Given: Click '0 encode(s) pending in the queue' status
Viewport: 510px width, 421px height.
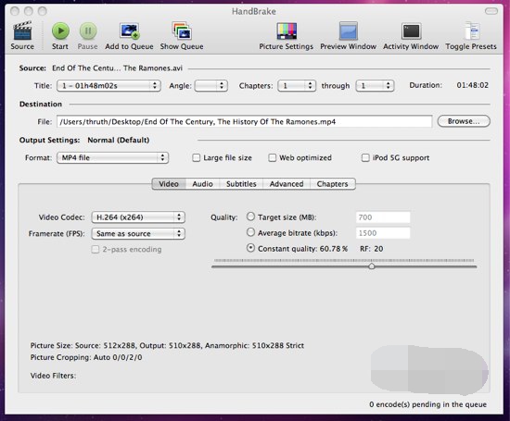Looking at the screenshot, I should [x=428, y=404].
